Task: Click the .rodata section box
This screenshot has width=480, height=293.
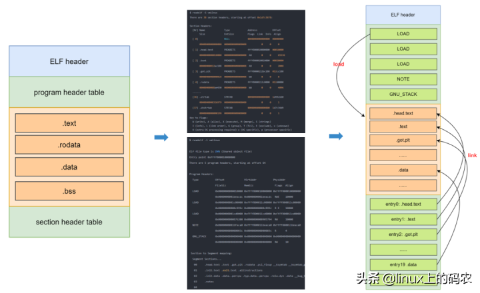Action: (x=69, y=145)
